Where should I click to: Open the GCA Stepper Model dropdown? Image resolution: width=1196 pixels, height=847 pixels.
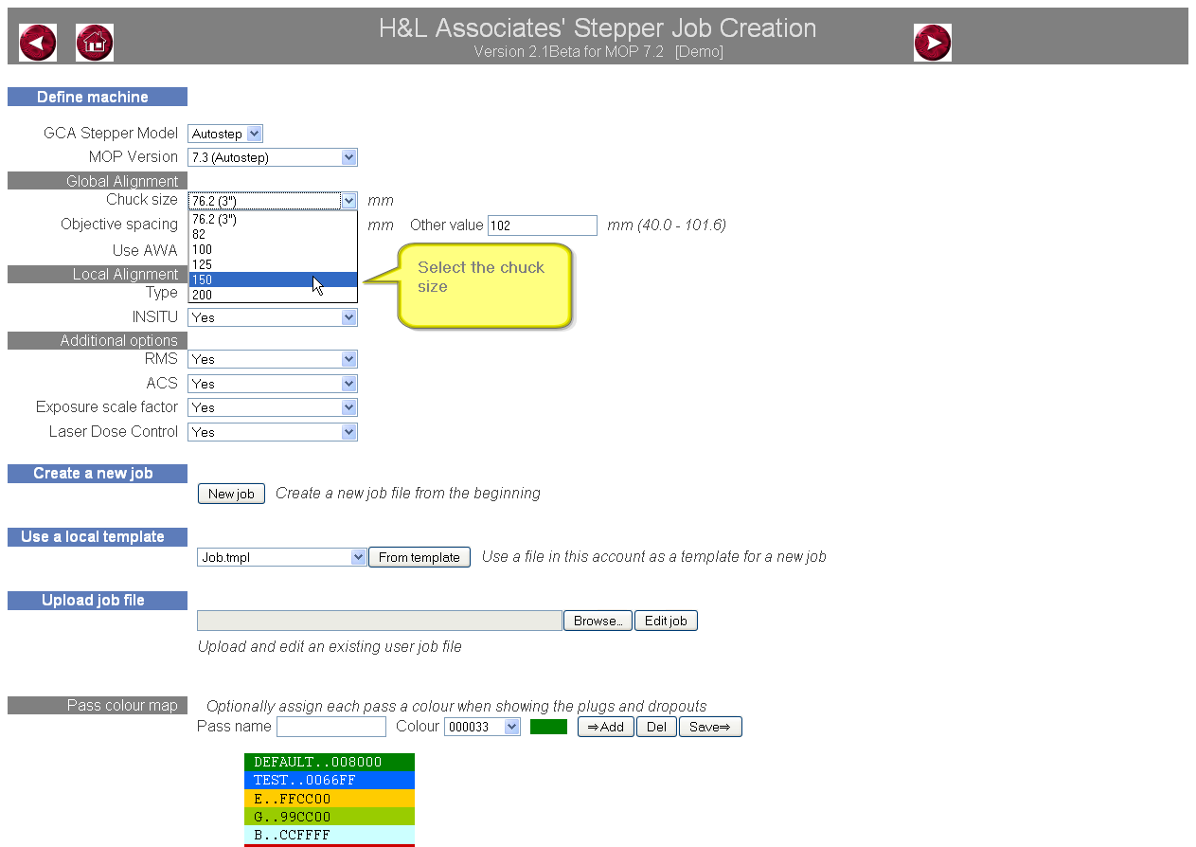[225, 134]
